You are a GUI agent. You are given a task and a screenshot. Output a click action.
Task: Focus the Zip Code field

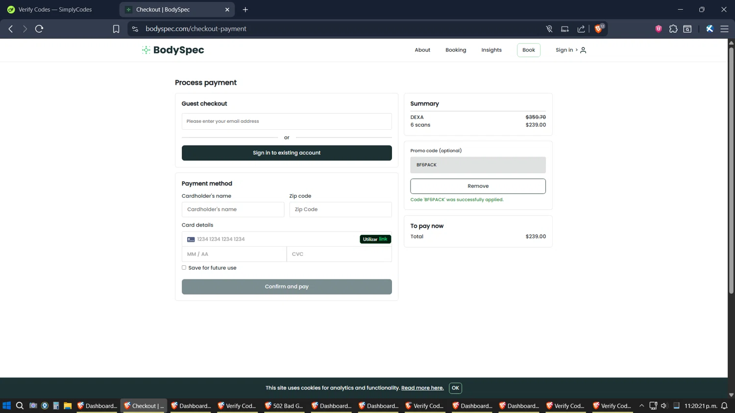(x=341, y=209)
